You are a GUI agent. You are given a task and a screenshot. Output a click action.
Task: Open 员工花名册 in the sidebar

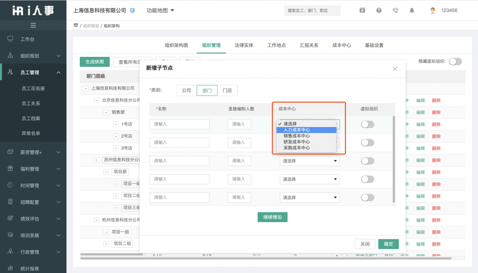[x=33, y=88]
